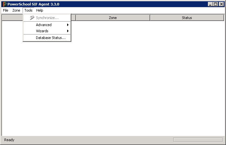
Task: Open the File menu
Action: (5, 10)
